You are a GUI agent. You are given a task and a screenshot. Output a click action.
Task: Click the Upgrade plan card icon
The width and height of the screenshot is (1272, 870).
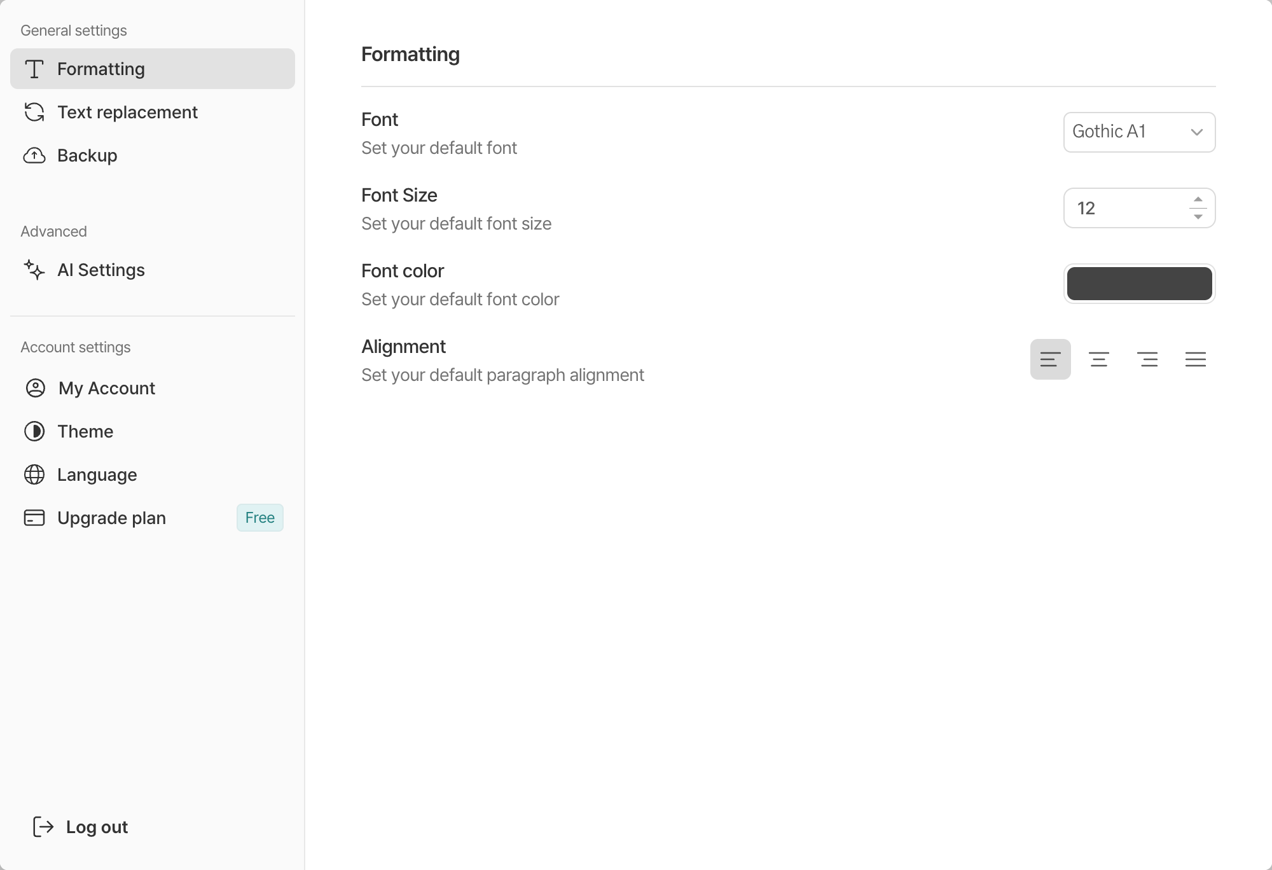(x=34, y=518)
